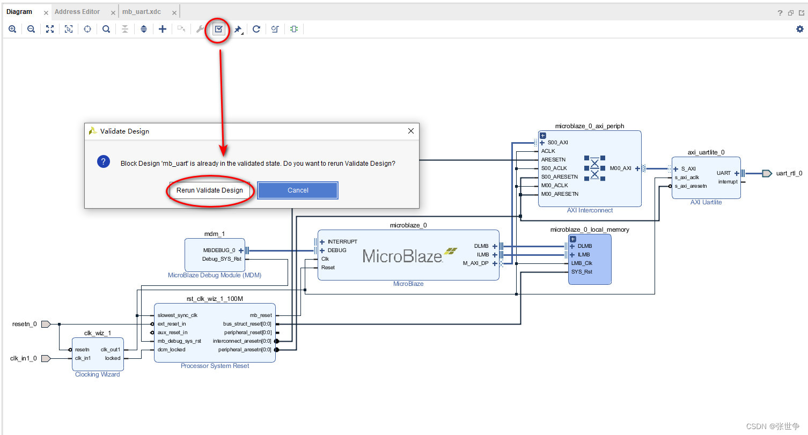Expand S00_AXI port on AXI Interconnect
The height and width of the screenshot is (435, 808).
[x=542, y=143]
